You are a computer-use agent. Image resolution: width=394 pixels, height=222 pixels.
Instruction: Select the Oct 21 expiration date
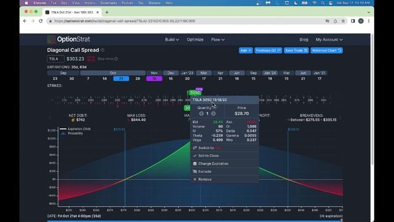click(121, 78)
